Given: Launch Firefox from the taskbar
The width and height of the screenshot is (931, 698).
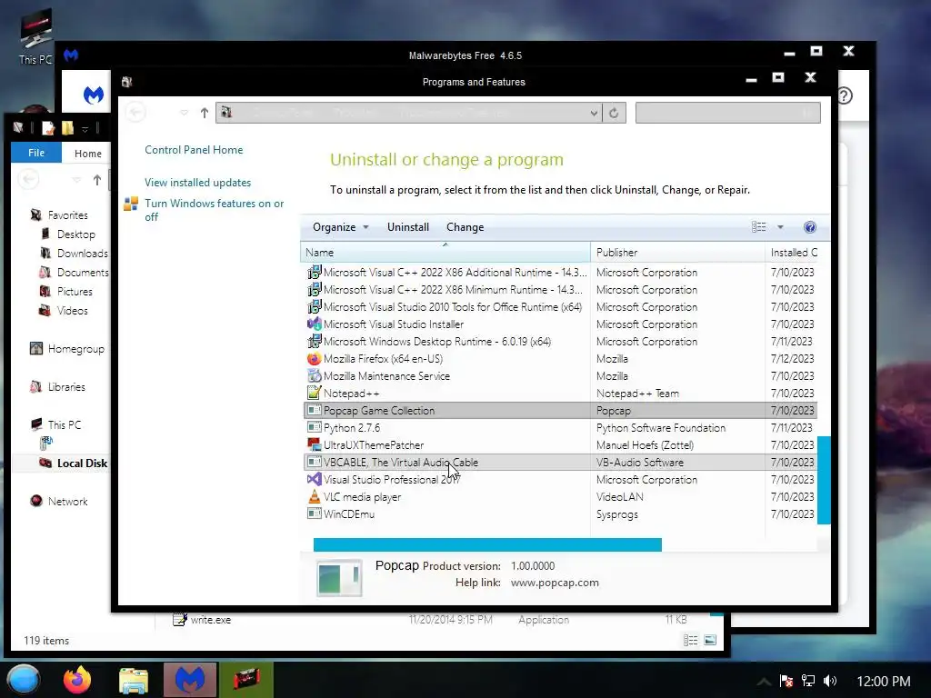Looking at the screenshot, I should tap(77, 680).
